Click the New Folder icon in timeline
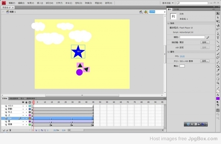Screen dimensions: 221x144 click(x=7, y=130)
